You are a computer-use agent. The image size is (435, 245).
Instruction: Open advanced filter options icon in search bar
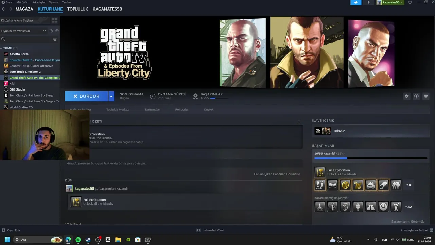[x=55, y=39]
